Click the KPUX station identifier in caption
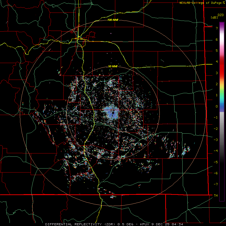Viewport: 226px width, 226px height. pos(144,224)
